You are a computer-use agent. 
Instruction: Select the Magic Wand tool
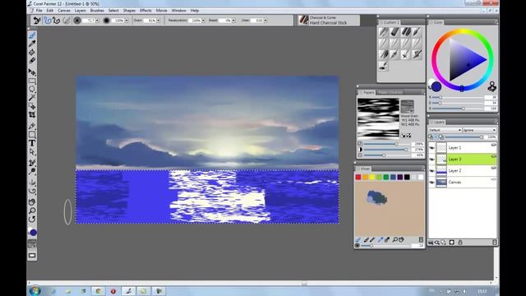tap(32, 98)
